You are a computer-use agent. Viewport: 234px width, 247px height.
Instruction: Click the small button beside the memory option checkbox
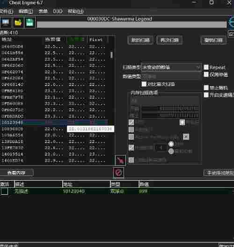point(186,137)
